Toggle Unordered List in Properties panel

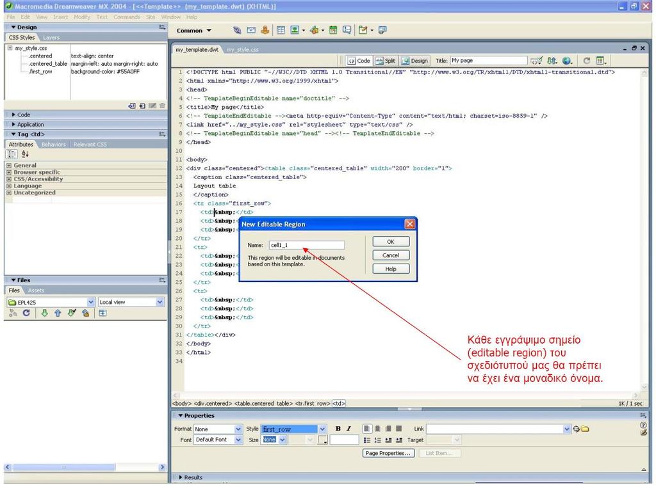pyautogui.click(x=367, y=440)
